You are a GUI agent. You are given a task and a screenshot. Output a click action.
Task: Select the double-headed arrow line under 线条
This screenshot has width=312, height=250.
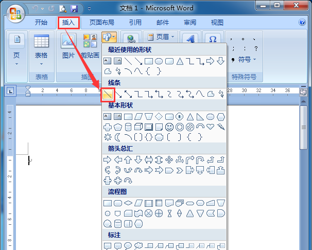(x=128, y=94)
